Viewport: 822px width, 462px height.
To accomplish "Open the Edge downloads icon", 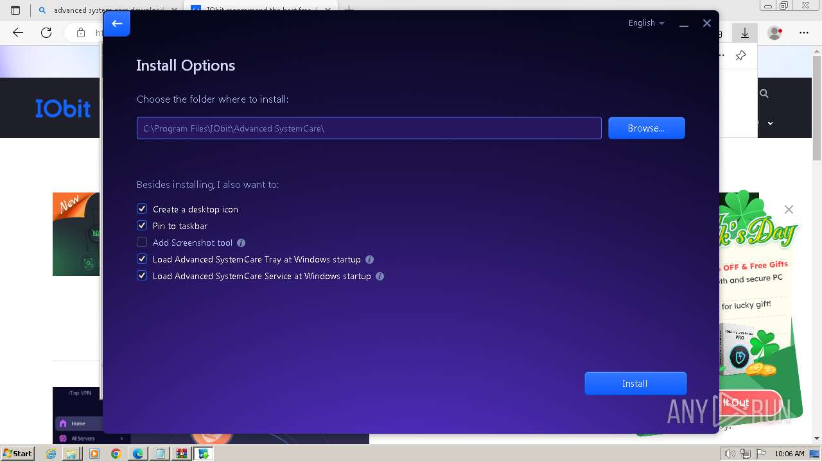I will (x=745, y=33).
